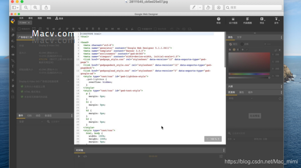Open the library location dropdown (本地)

(x=241, y=98)
